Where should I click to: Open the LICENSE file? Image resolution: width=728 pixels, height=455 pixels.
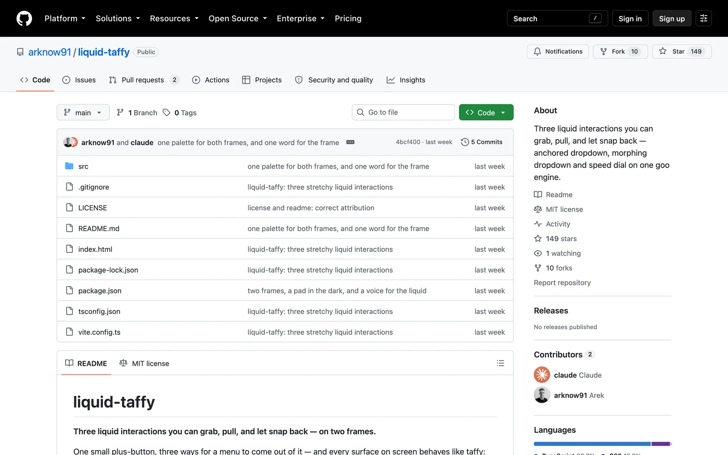pyautogui.click(x=92, y=208)
